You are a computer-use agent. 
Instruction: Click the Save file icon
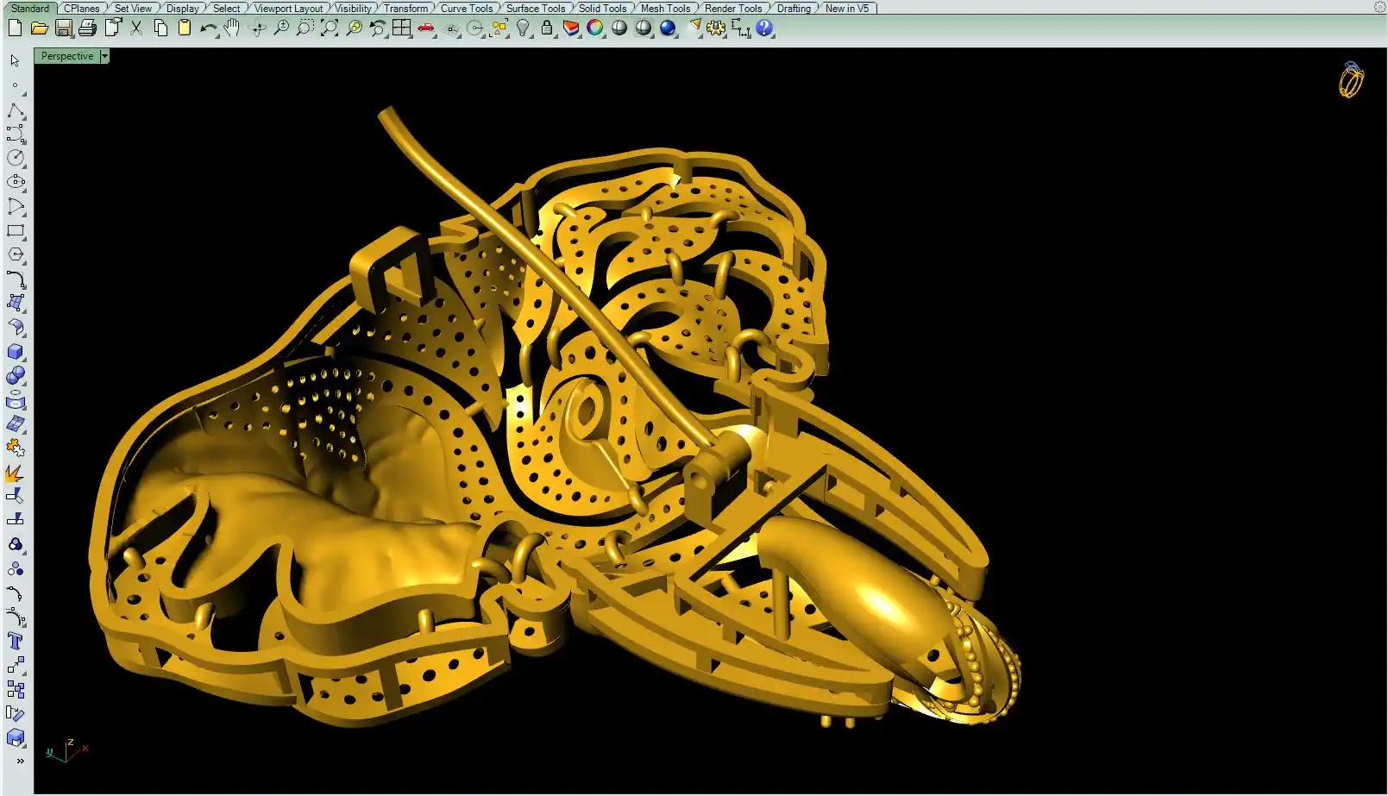tap(64, 28)
